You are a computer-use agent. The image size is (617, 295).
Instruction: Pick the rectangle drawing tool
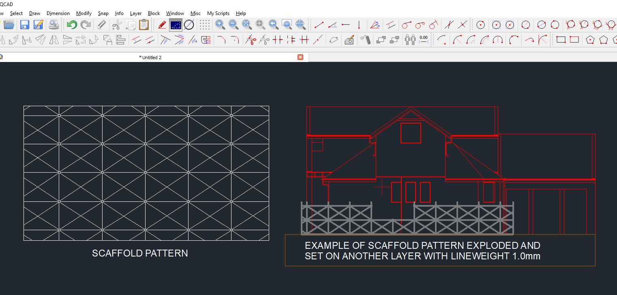point(561,40)
